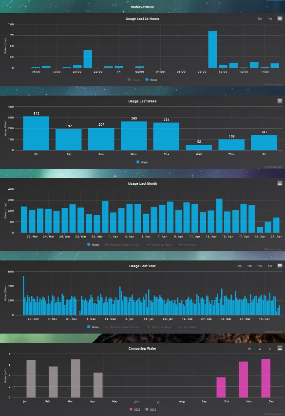The image size is (285, 416).
Task: Enable Trendline Water Overall in Last Year legend
Action: point(122,327)
